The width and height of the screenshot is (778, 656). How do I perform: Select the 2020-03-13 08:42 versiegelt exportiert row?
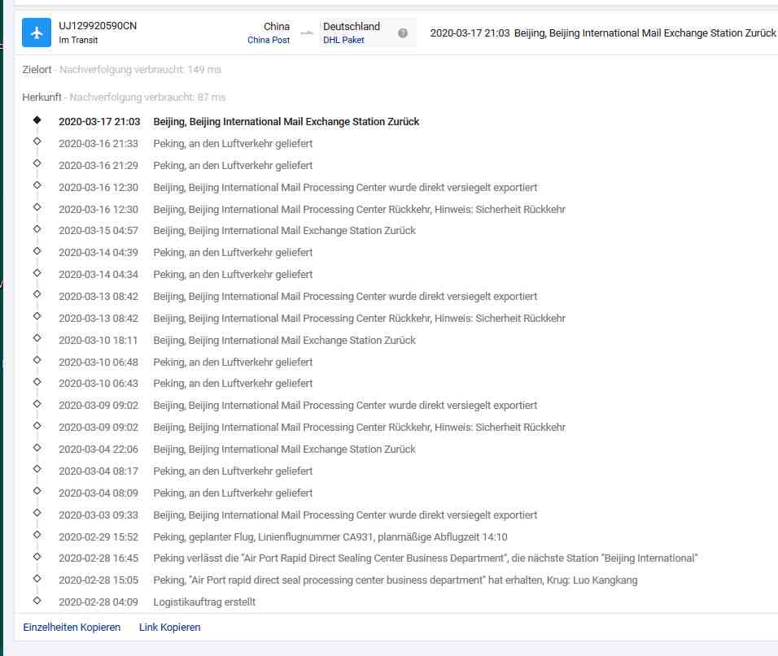point(298,297)
